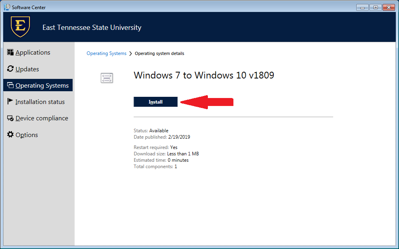This screenshot has width=399, height=249.
Task: Follow the Operating Systems breadcrumb link
Action: click(106, 53)
